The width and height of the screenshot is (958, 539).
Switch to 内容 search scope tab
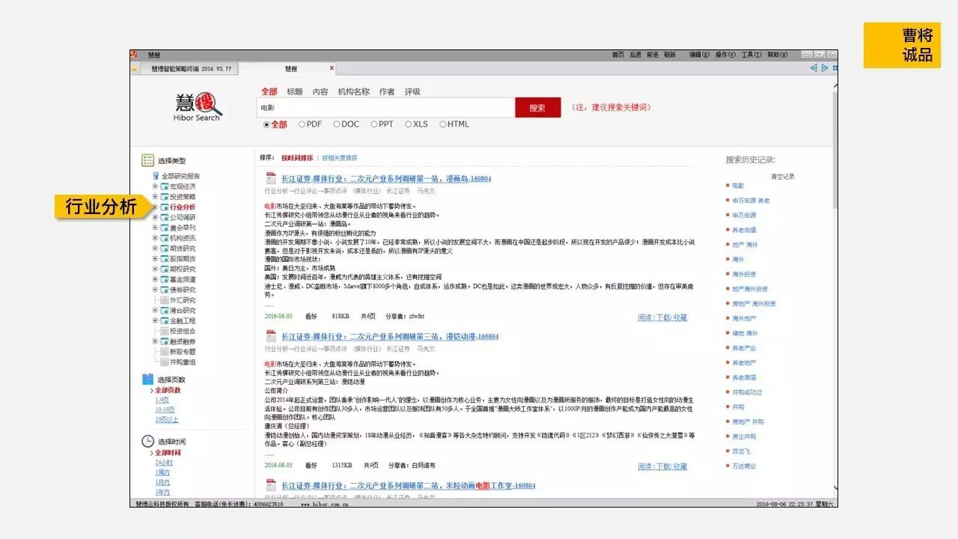coord(320,91)
